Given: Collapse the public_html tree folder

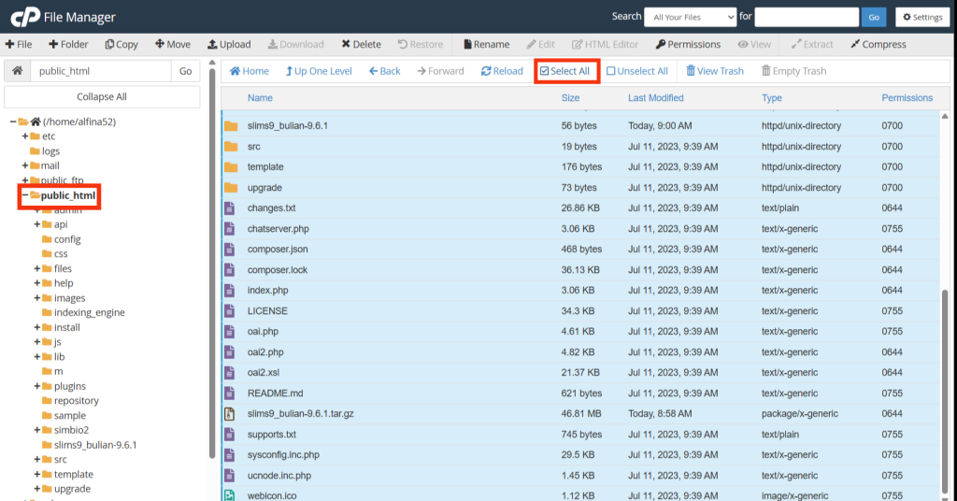Looking at the screenshot, I should pyautogui.click(x=24, y=195).
